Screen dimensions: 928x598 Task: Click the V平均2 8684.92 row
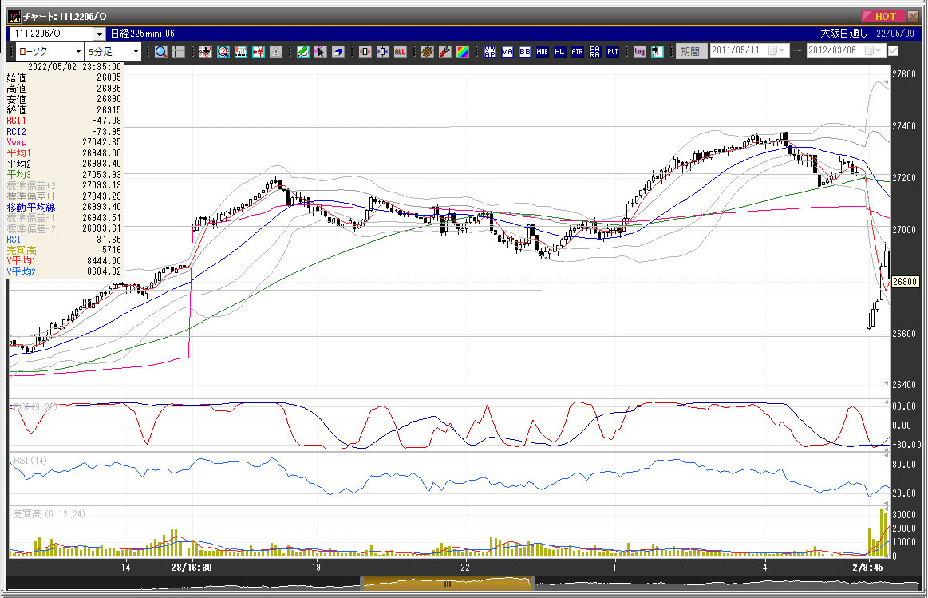[x=64, y=271]
